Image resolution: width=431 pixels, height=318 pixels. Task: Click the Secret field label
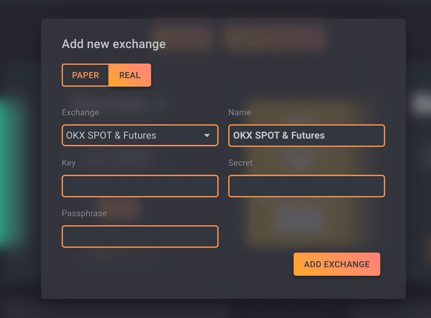pyautogui.click(x=240, y=163)
